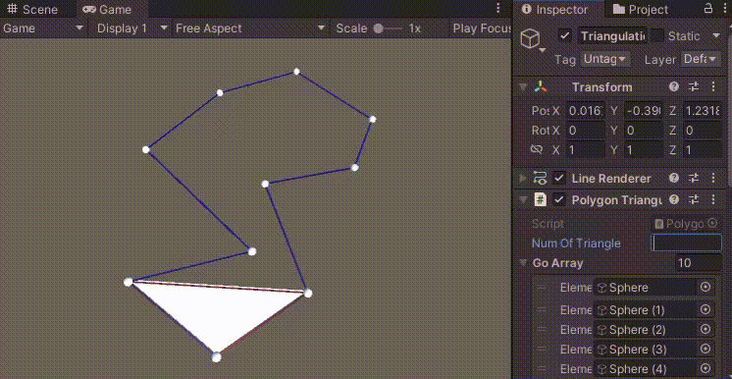This screenshot has width=732, height=379.
Task: Click the Rotation Y field
Action: (x=644, y=131)
